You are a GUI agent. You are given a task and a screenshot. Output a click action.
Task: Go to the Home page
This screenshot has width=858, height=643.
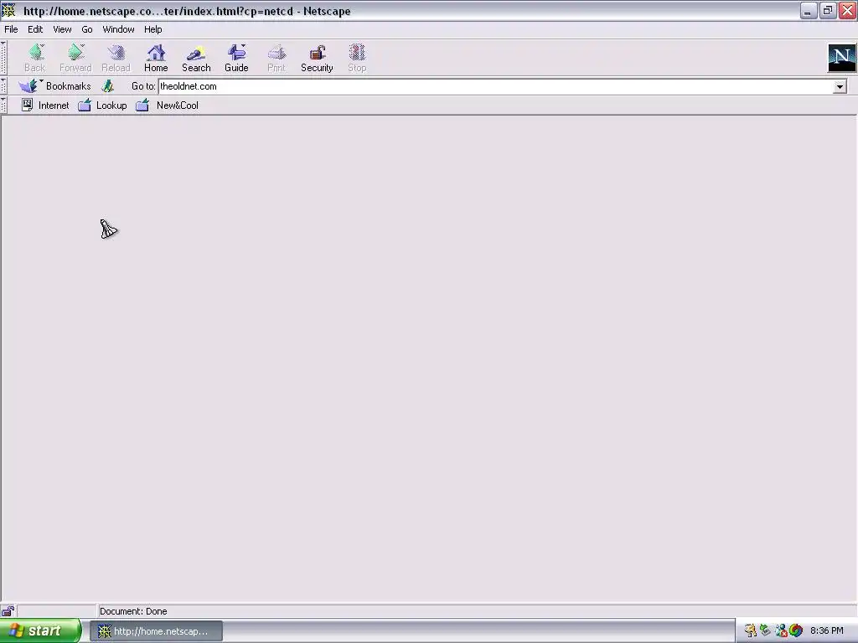pyautogui.click(x=156, y=58)
